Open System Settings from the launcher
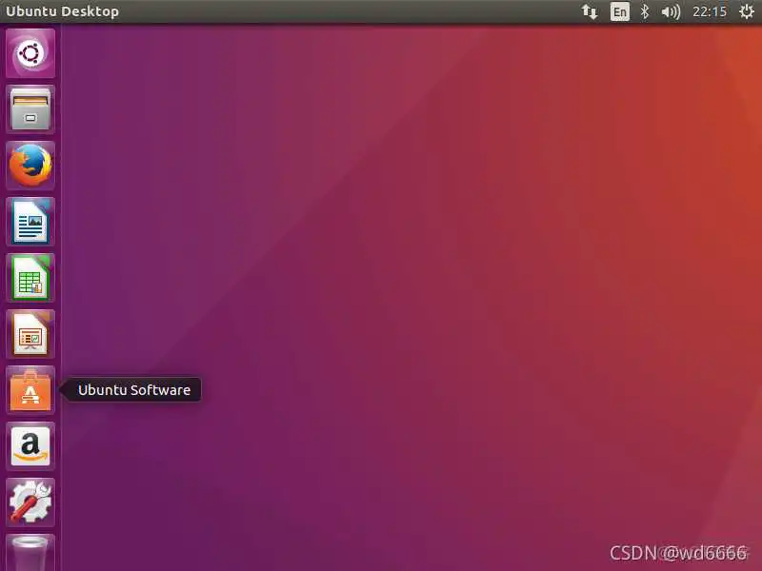Viewport: 762px width, 571px height. tap(30, 502)
